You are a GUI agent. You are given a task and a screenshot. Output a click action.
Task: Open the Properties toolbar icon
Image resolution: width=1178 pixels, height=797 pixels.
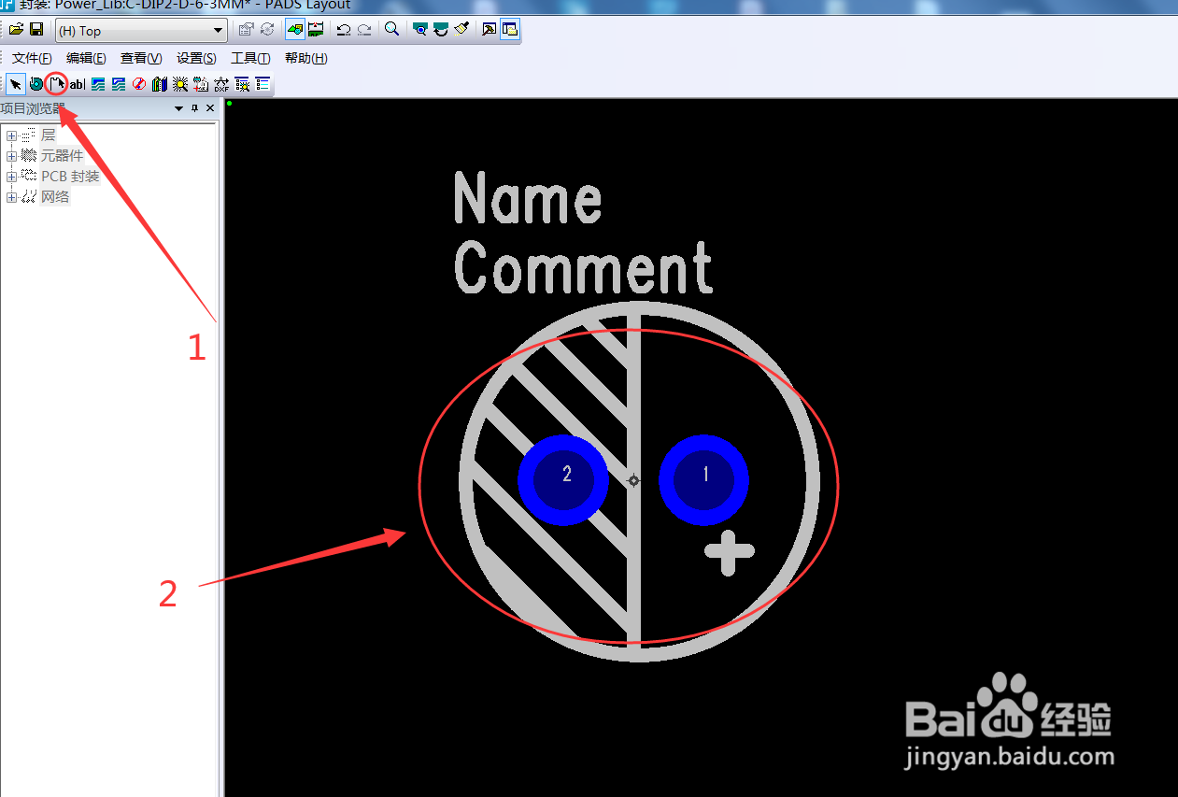[247, 30]
